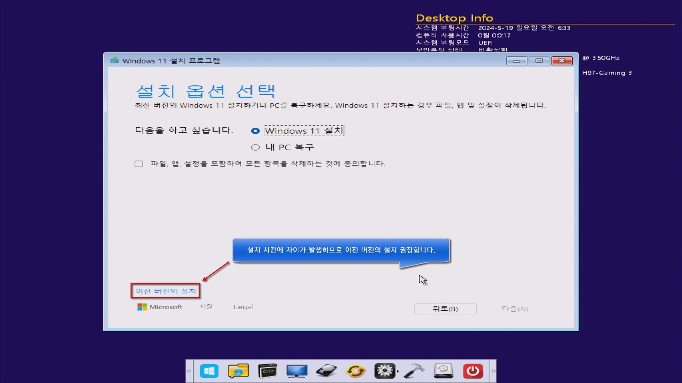This screenshot has width=682, height=383.
Task: Open the gear settings dock icon
Action: (x=385, y=371)
